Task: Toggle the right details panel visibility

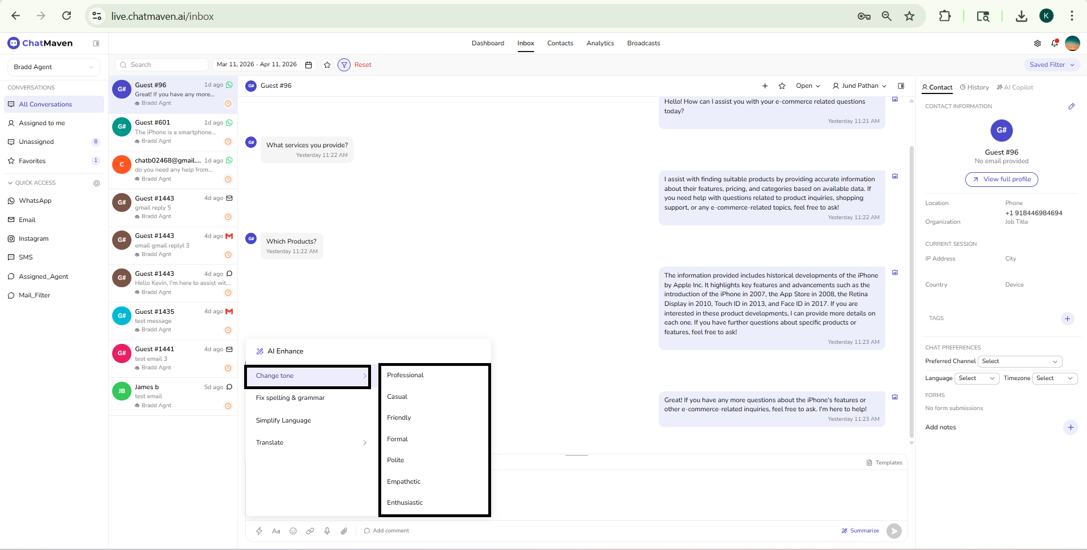Action: click(x=901, y=86)
